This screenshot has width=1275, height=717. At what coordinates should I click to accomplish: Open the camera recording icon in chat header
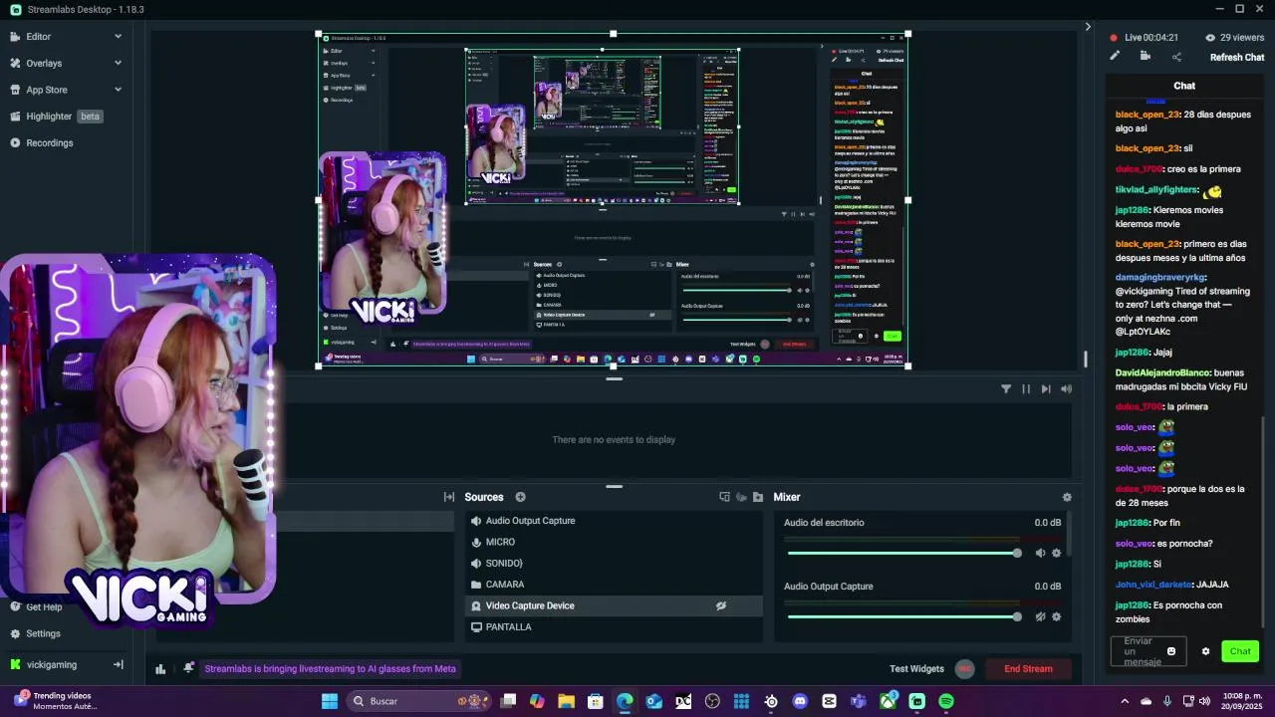pos(1146,56)
